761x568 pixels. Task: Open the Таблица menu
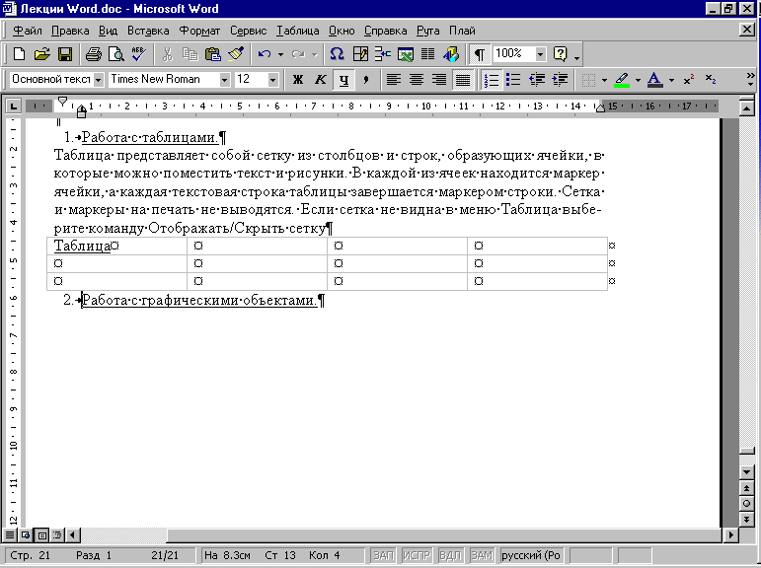click(298, 31)
